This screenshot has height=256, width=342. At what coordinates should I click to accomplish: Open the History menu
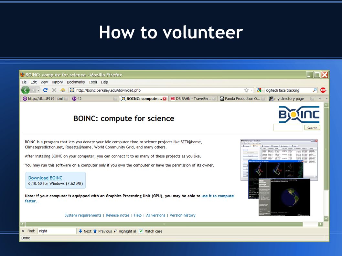tap(57, 82)
